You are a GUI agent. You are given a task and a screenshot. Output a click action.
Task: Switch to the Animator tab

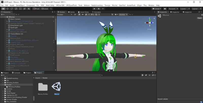click(x=96, y=12)
